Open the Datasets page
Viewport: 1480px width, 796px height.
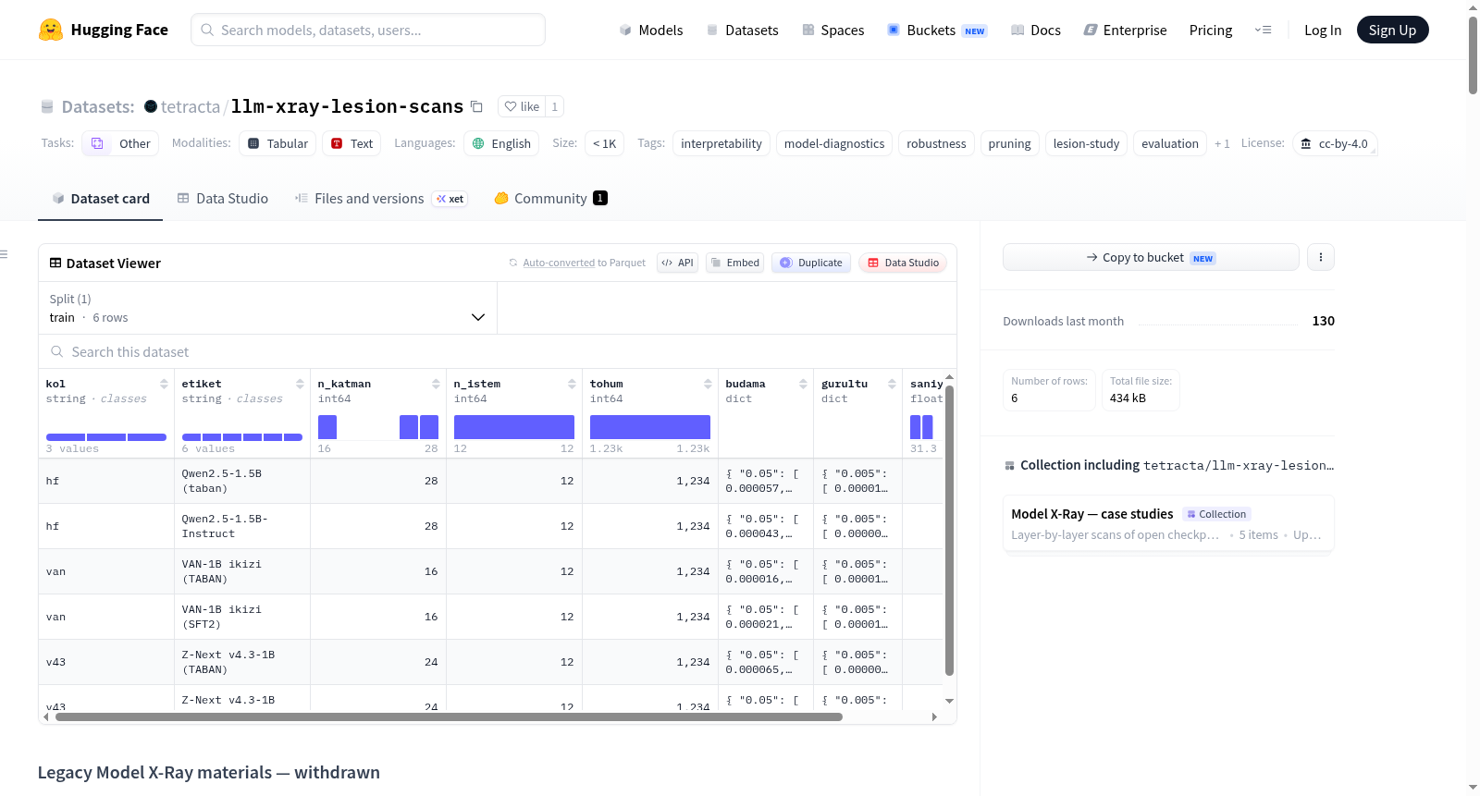[742, 30]
